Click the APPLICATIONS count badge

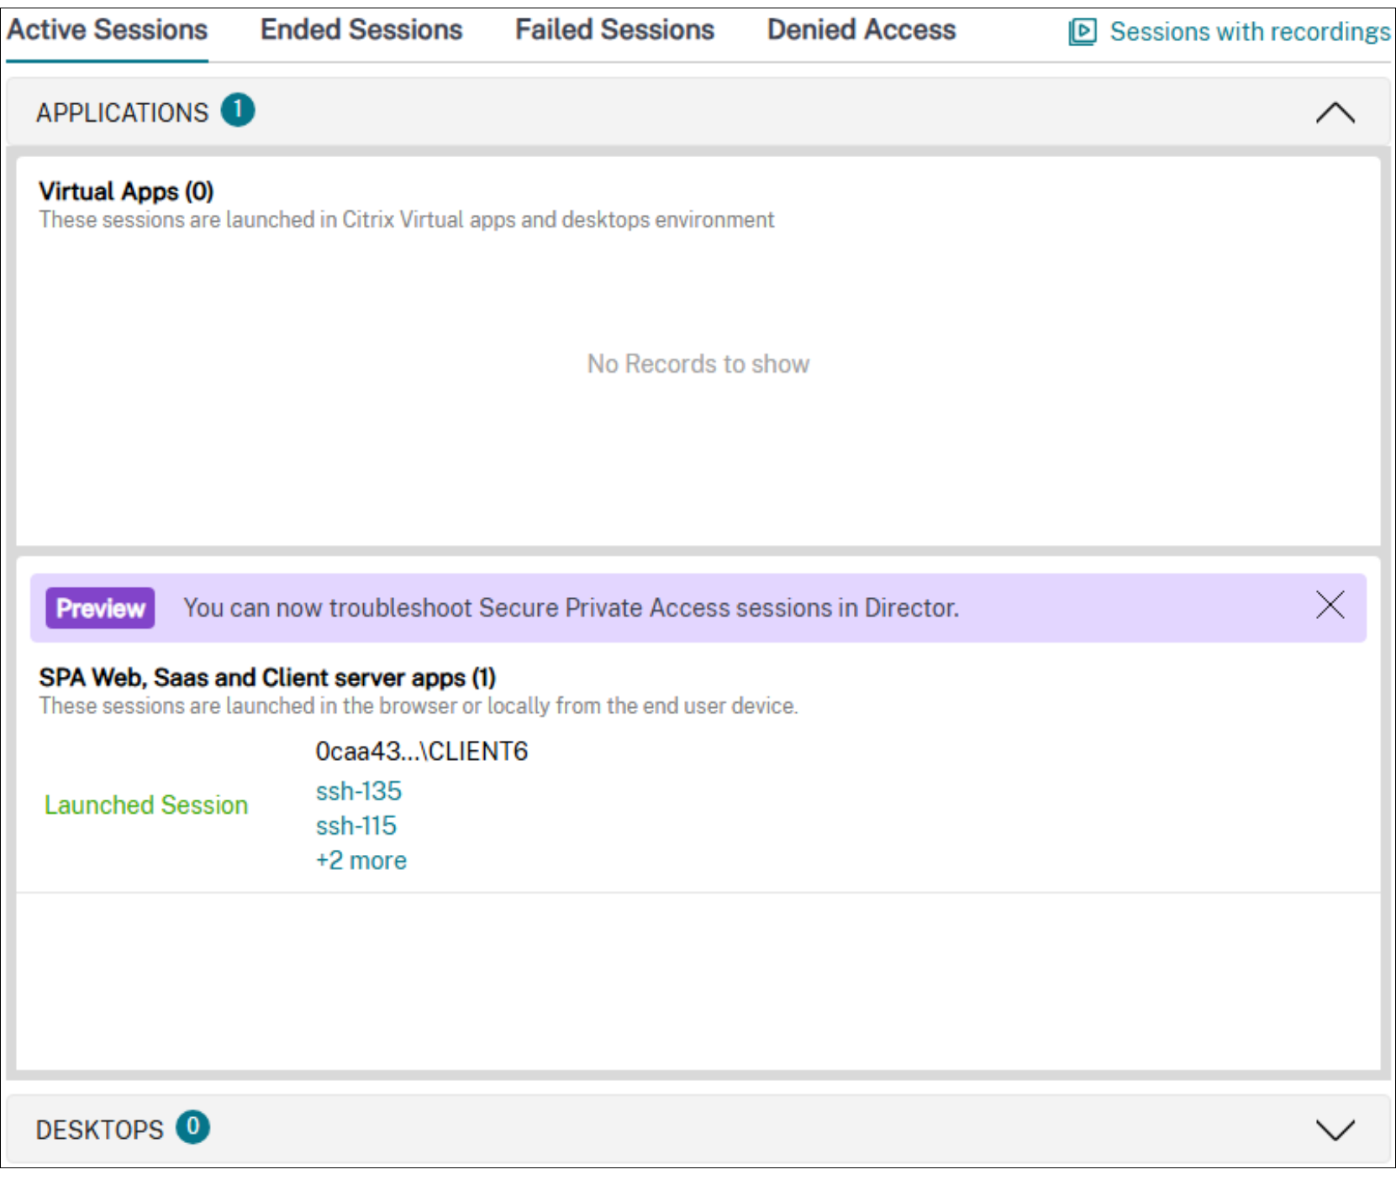click(x=238, y=108)
